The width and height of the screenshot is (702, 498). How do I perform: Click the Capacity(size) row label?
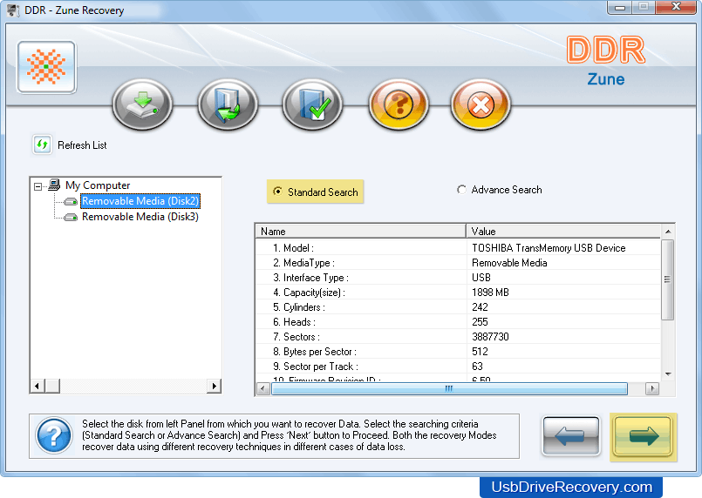tap(309, 293)
